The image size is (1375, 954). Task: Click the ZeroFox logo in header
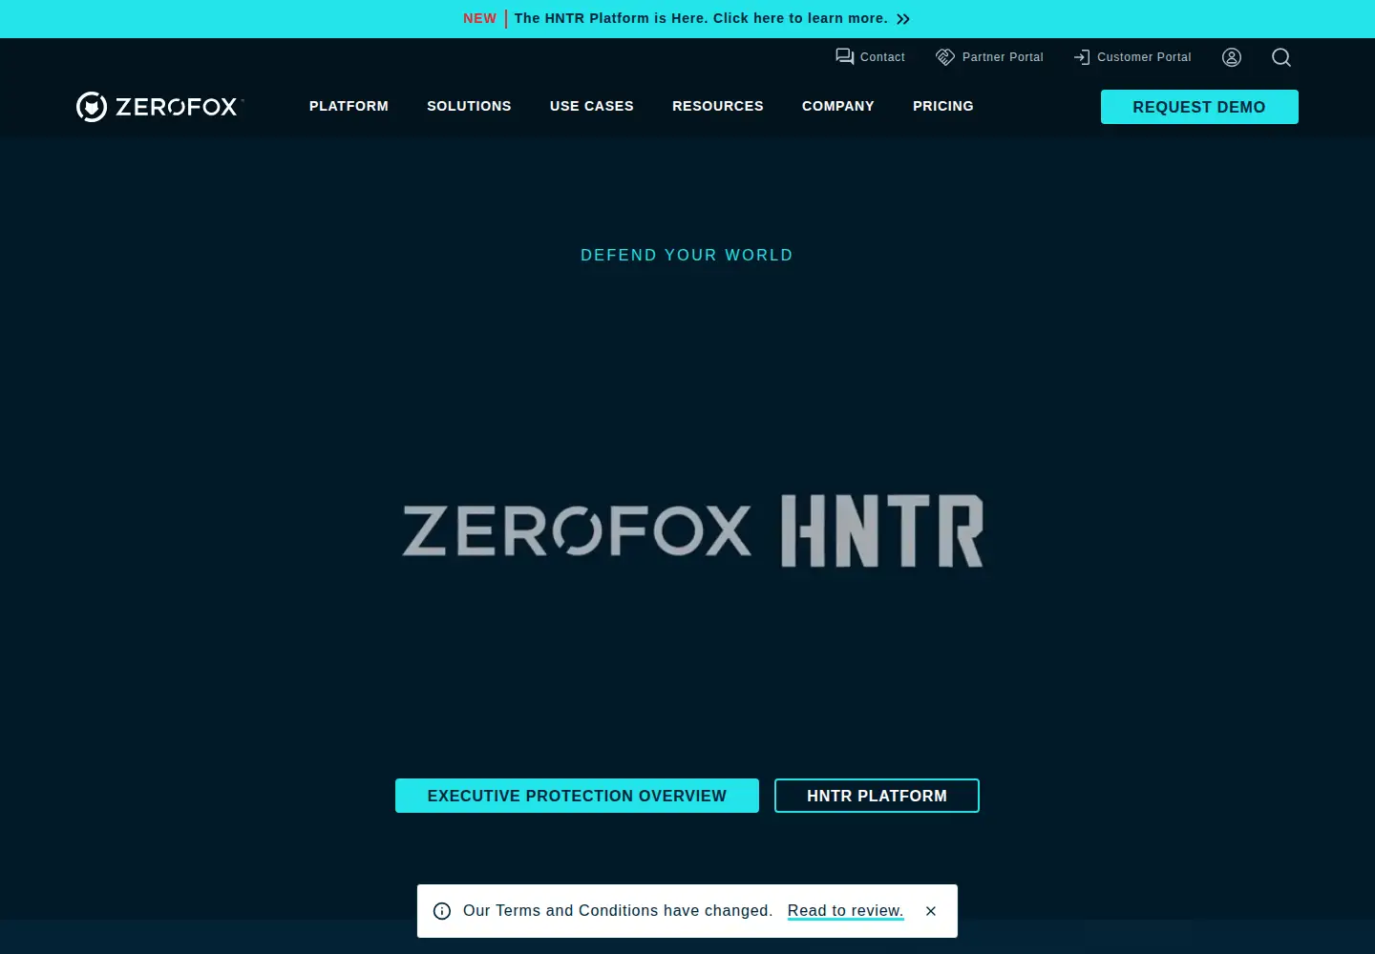[x=159, y=107]
